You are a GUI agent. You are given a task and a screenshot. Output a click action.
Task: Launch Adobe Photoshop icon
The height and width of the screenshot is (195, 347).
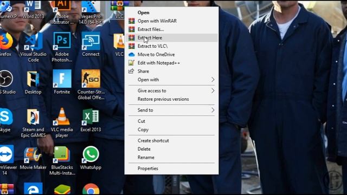coord(62,47)
